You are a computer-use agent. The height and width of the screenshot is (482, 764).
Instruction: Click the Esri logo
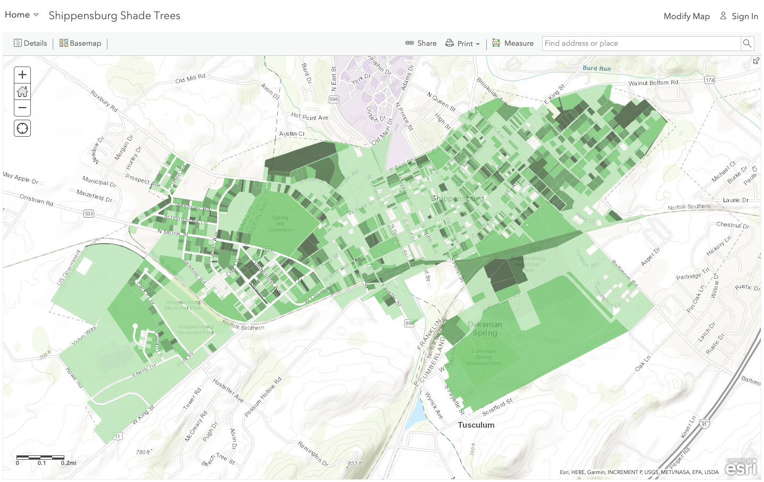741,467
